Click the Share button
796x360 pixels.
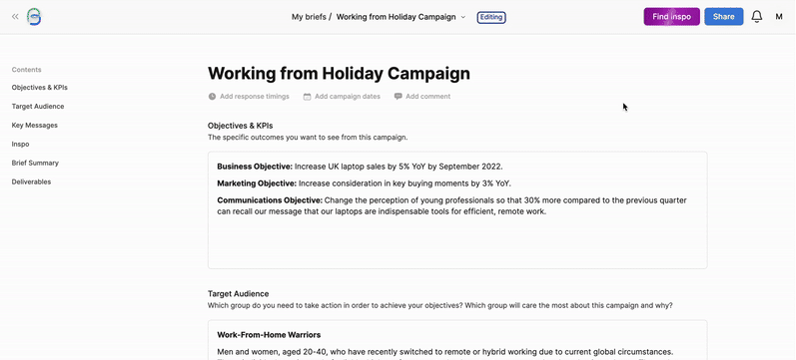(x=723, y=17)
